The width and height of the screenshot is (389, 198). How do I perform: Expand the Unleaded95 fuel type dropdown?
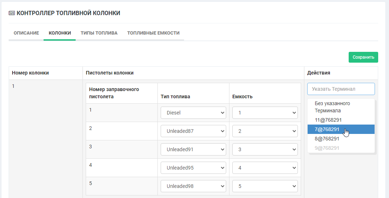(193, 168)
